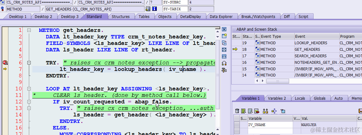The height and width of the screenshot is (135, 362).
Task: Click the new tool icon below the close icon
Action: [224, 36]
